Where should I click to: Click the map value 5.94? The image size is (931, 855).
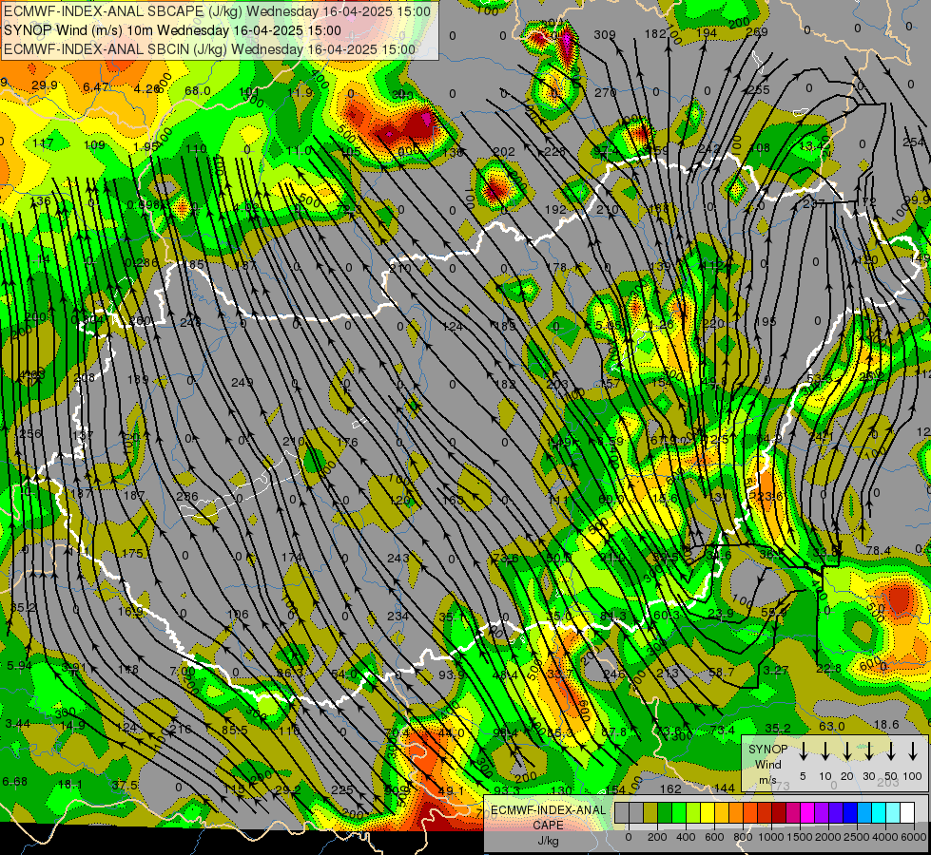(19, 665)
